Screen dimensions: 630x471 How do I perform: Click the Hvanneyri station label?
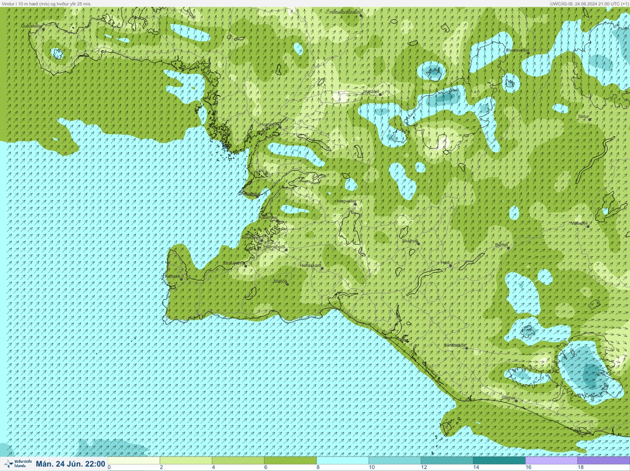tap(269, 125)
